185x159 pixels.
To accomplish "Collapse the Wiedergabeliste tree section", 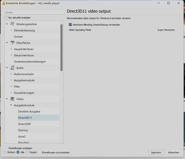I will [7, 24].
